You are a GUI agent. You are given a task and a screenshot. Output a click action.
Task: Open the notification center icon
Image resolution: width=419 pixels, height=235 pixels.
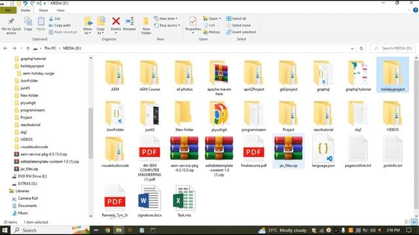(x=409, y=230)
